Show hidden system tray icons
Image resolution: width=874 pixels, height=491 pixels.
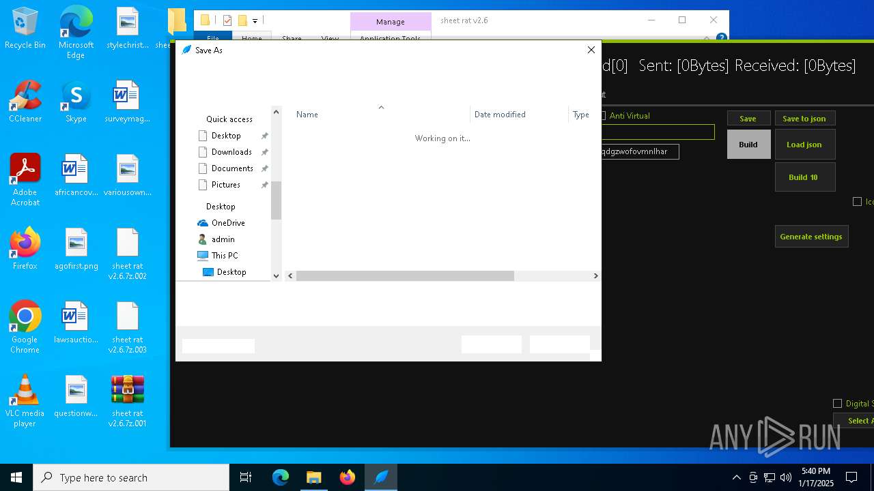click(x=736, y=477)
